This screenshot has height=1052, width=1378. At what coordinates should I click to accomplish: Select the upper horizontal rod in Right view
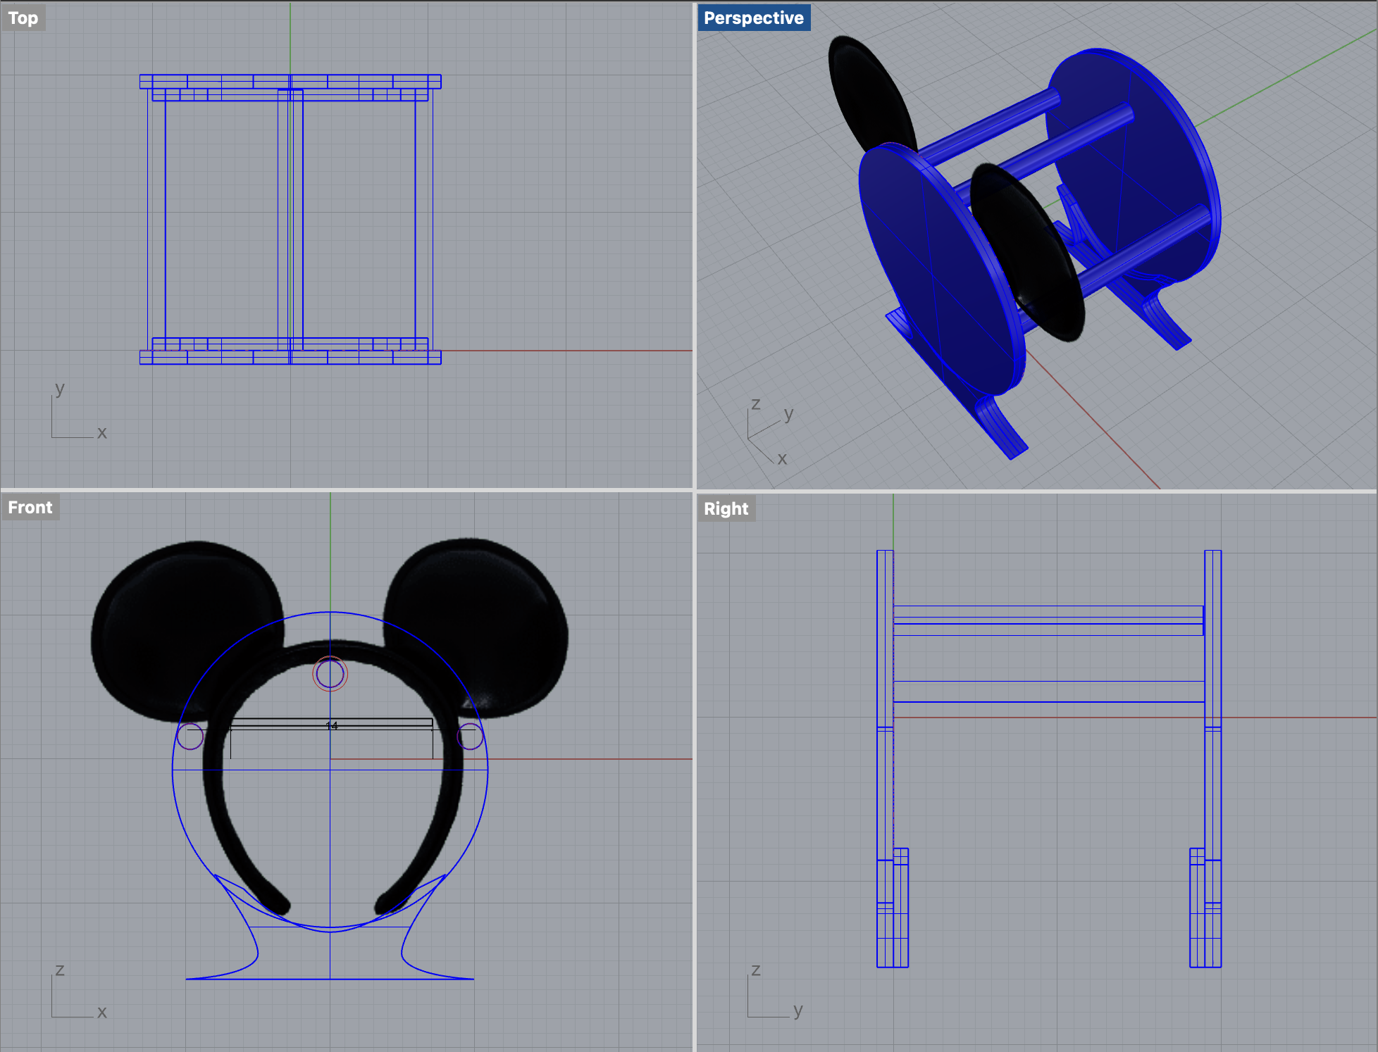(1048, 620)
